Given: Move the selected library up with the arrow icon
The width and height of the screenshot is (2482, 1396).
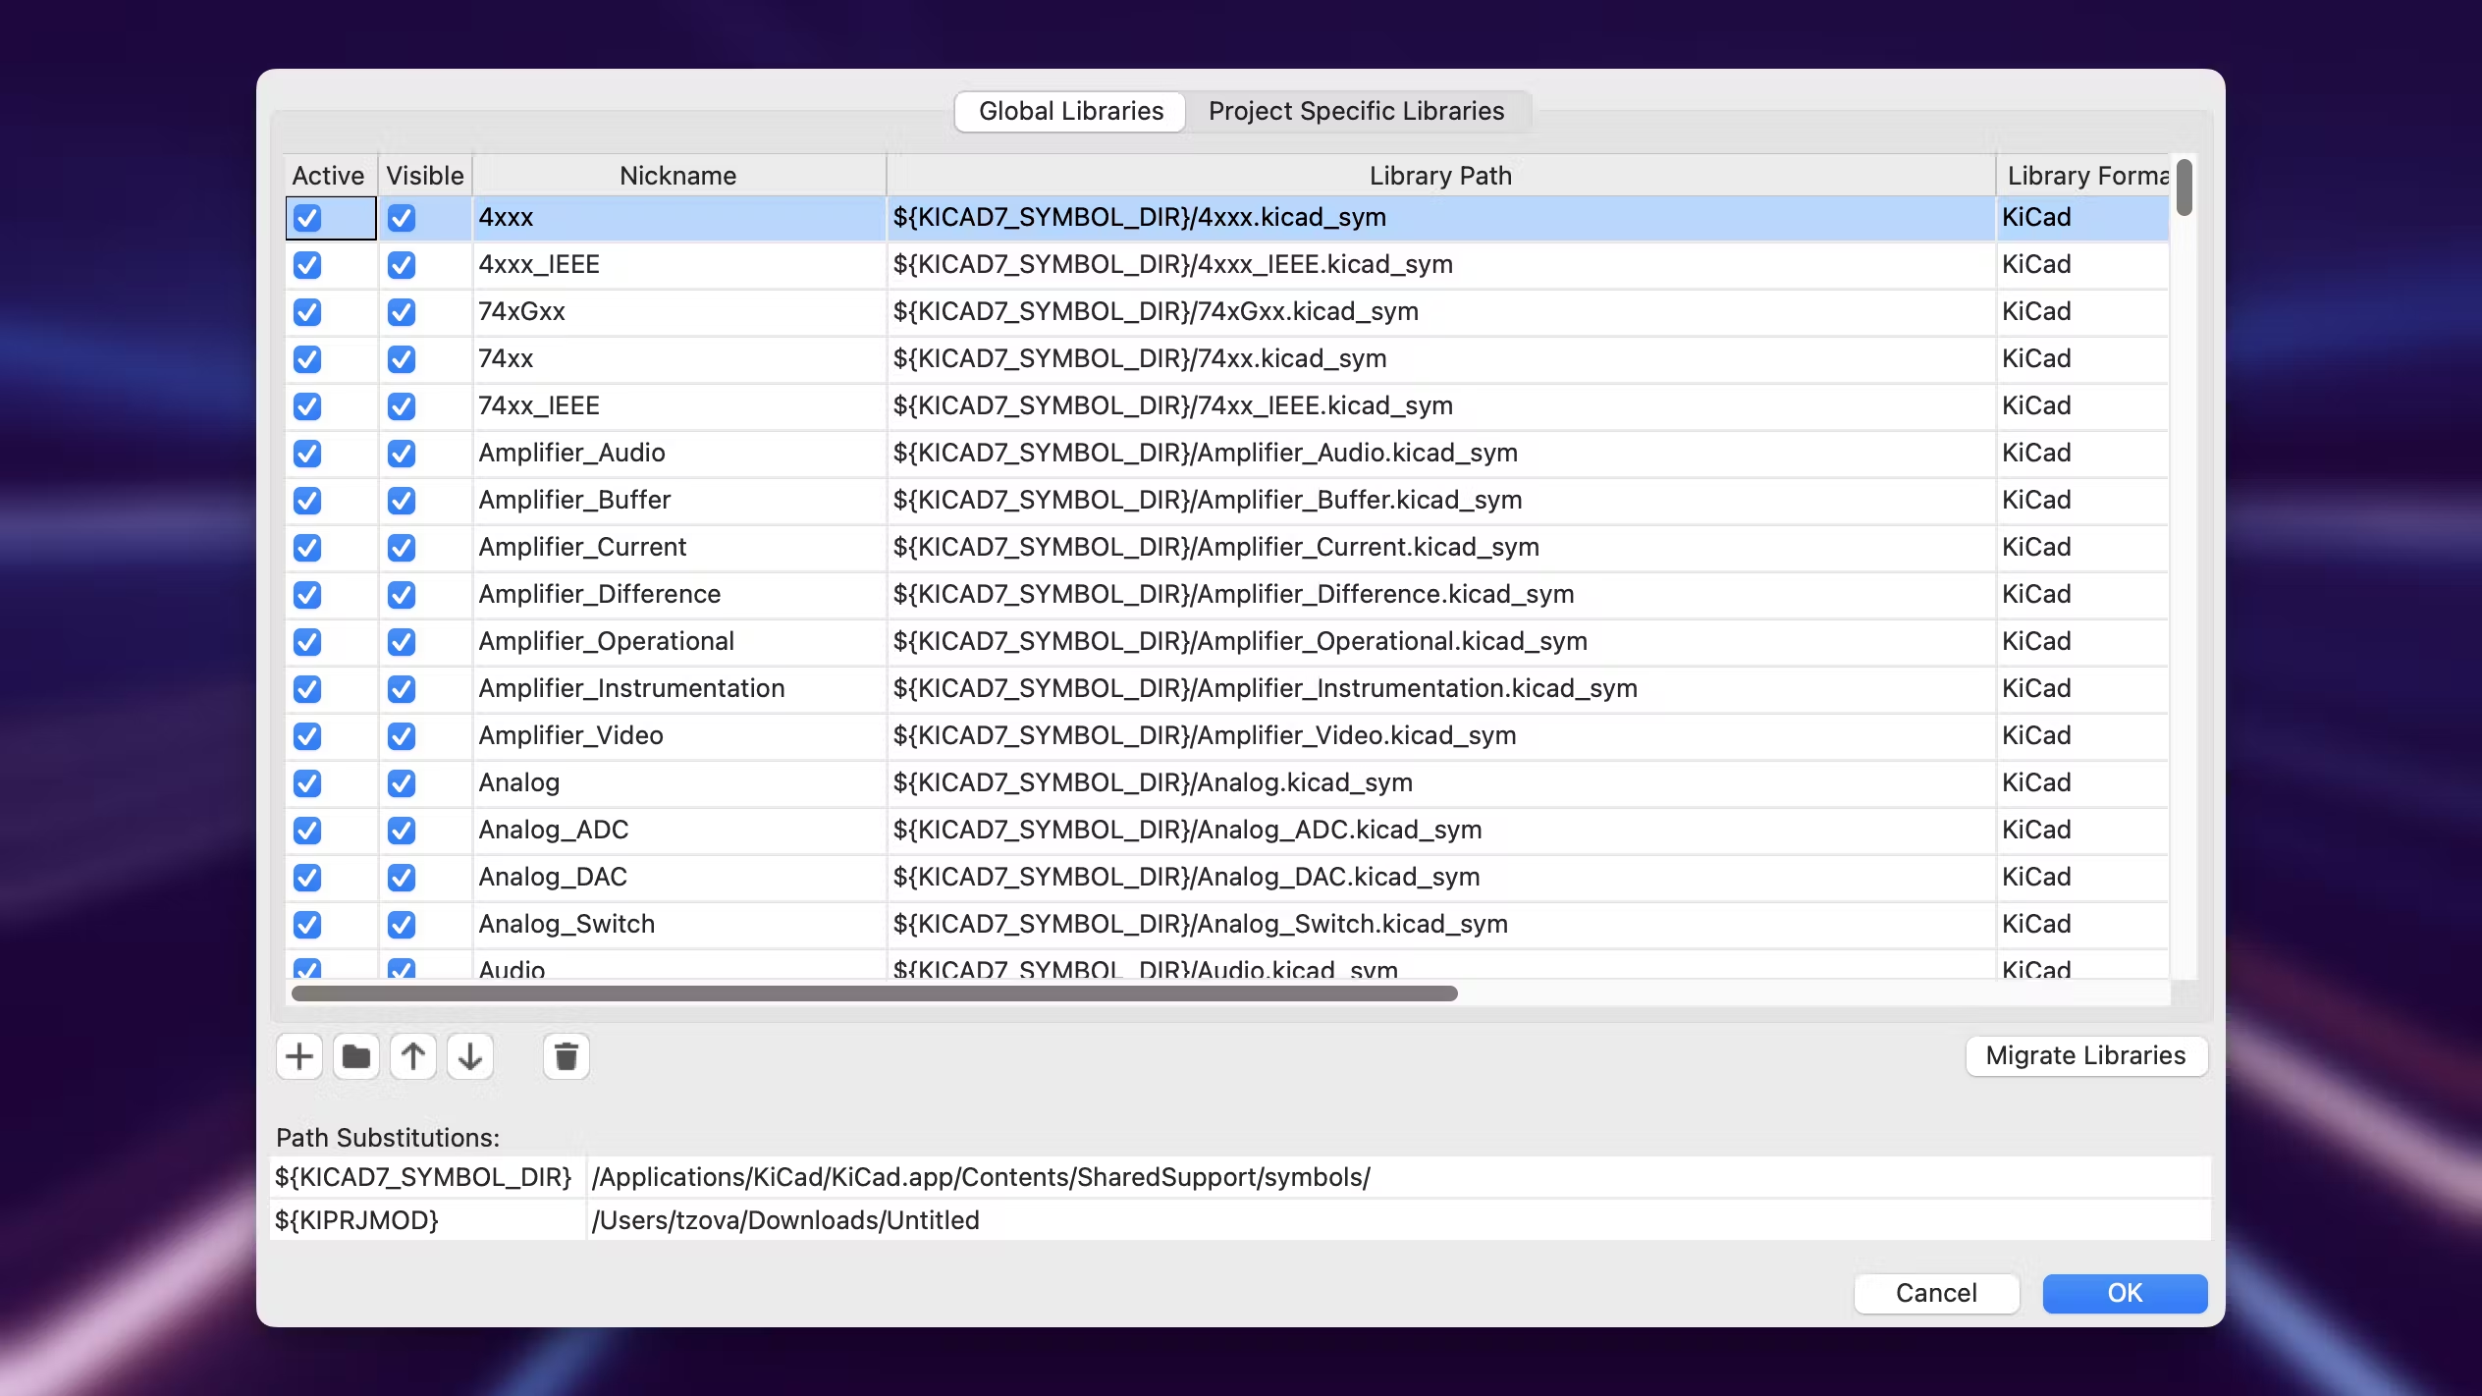Looking at the screenshot, I should [412, 1056].
